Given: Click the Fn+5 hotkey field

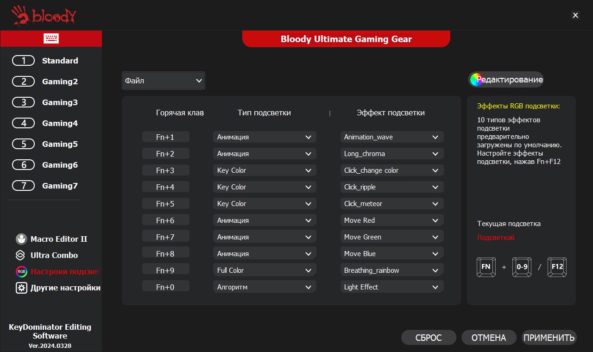Looking at the screenshot, I should pyautogui.click(x=165, y=204).
